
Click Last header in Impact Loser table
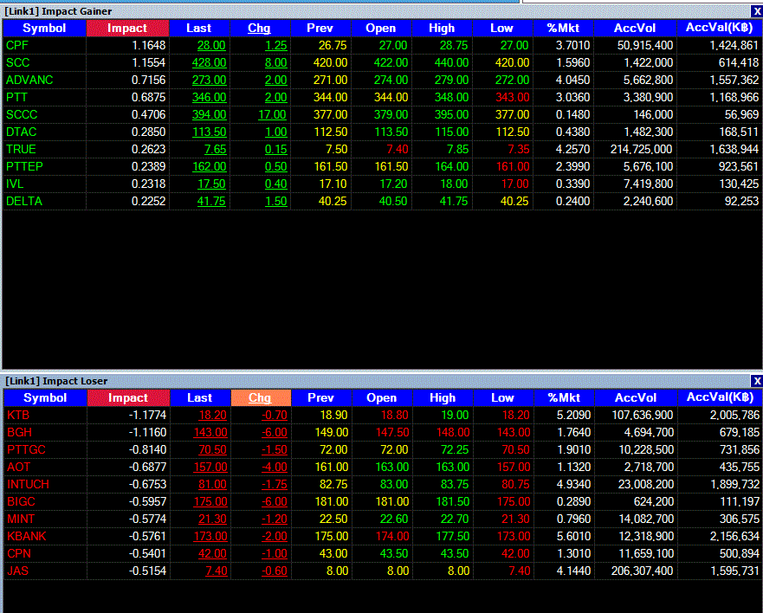(200, 398)
